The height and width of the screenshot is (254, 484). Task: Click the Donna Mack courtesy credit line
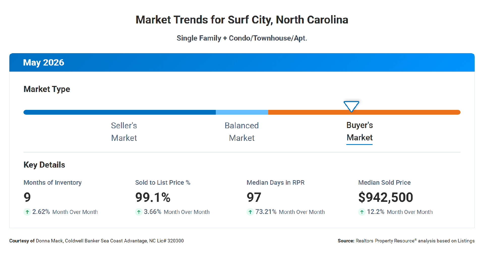tap(97, 241)
